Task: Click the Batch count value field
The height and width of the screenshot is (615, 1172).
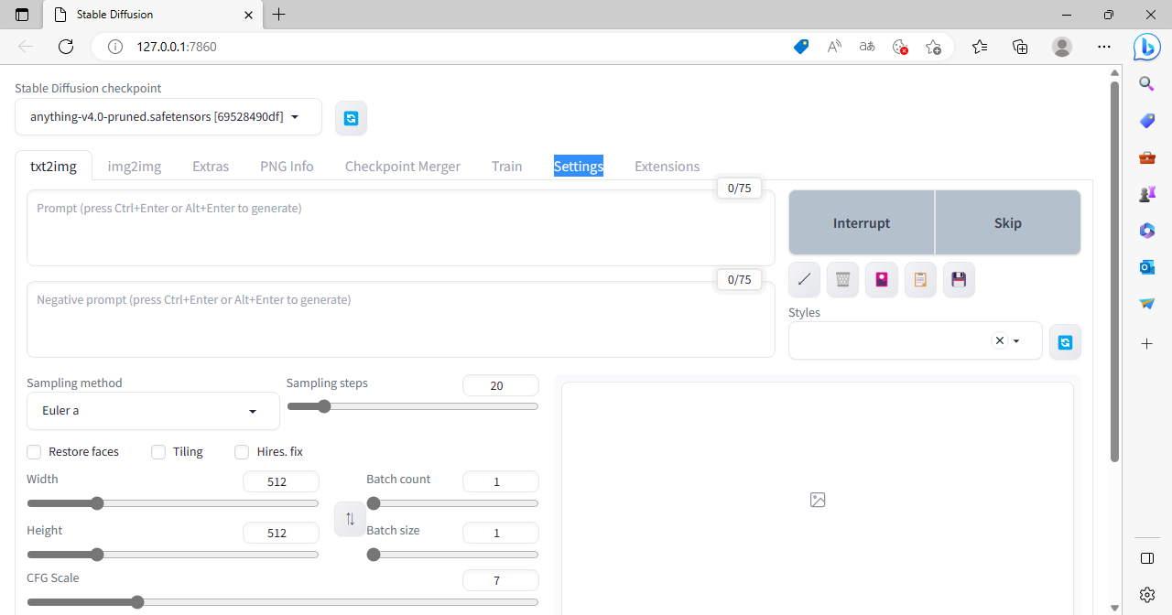Action: [x=501, y=481]
